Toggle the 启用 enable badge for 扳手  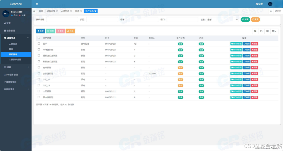tap(201, 44)
